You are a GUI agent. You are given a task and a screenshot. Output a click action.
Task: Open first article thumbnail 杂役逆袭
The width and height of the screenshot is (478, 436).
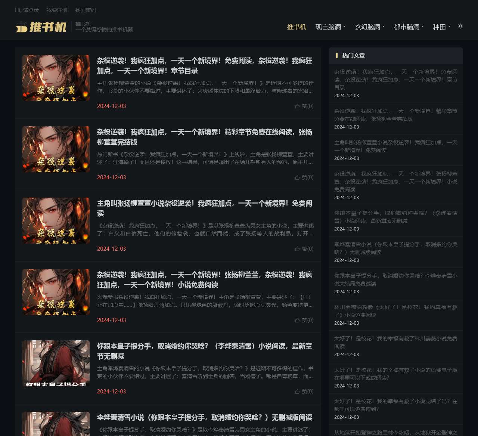click(56, 78)
